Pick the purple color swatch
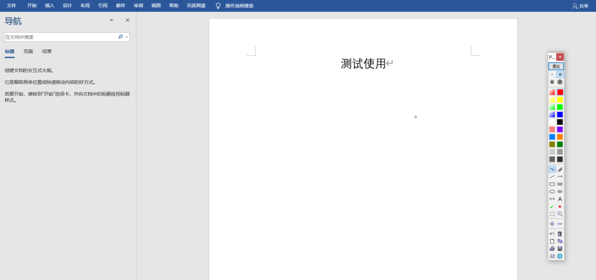Image resolution: width=596 pixels, height=280 pixels. click(560, 130)
